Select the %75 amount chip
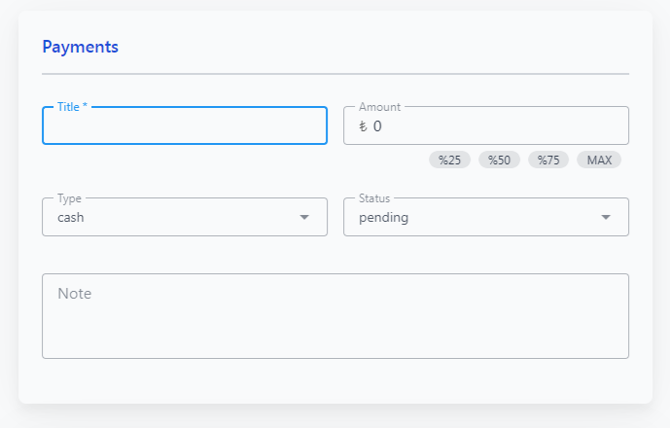Screen dimensions: 670x428 click(x=548, y=160)
